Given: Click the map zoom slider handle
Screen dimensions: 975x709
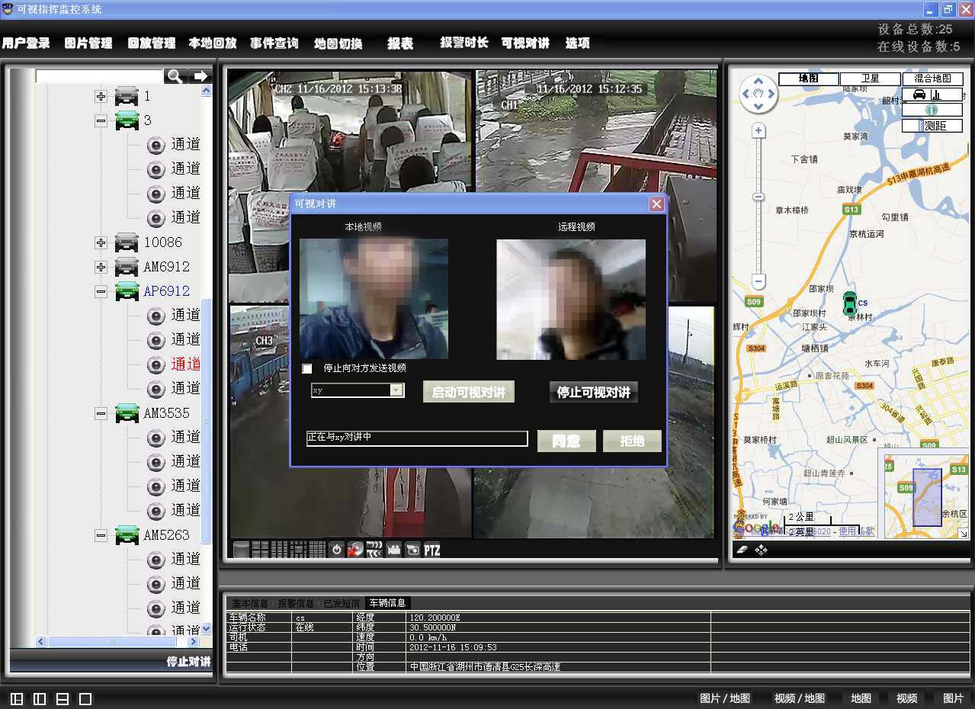Looking at the screenshot, I should point(759,197).
